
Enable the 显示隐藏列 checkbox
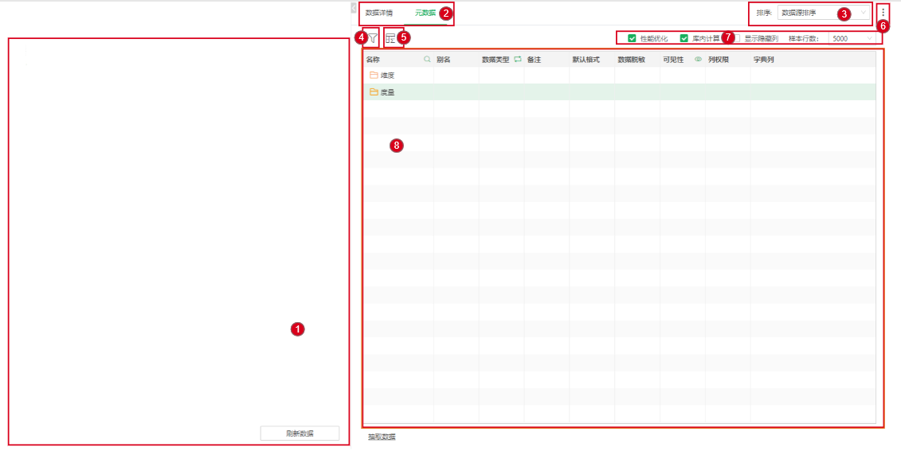pyautogui.click(x=736, y=38)
